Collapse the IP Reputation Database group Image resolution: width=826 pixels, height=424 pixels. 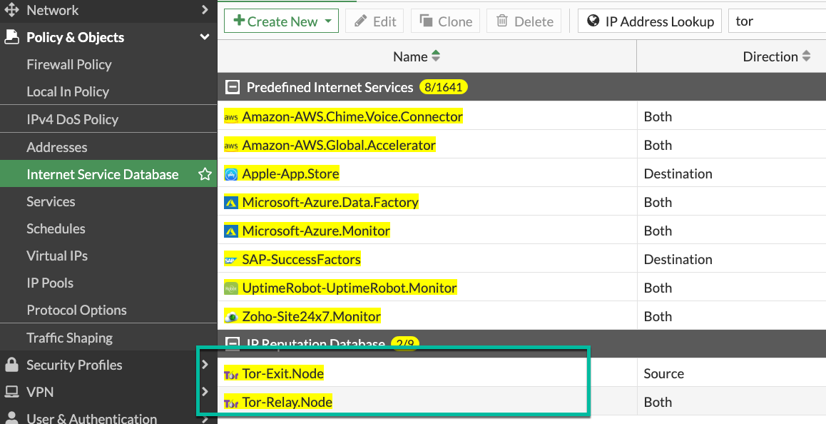232,345
